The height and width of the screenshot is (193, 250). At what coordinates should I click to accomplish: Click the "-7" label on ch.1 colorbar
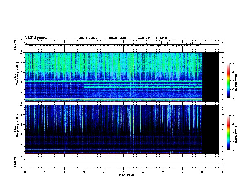point(233,98)
